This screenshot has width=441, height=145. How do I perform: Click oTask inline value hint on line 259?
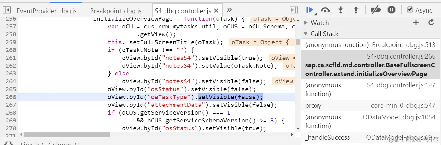point(262,42)
